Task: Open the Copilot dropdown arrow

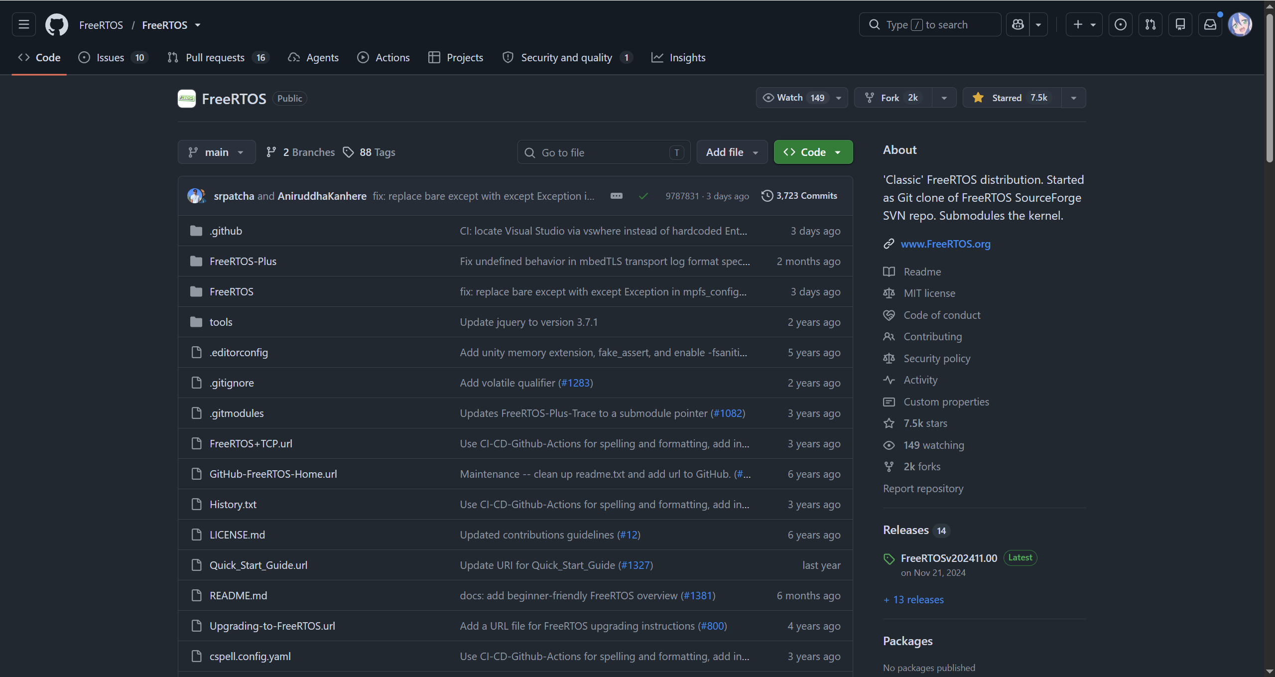Action: tap(1038, 24)
